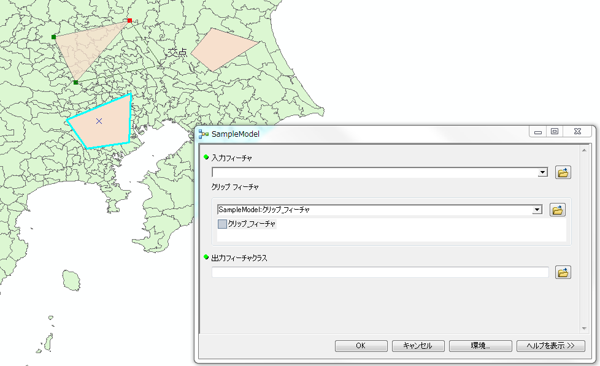Click the left green vertex of the triangle
Screen dimensions: 600x366
point(53,37)
